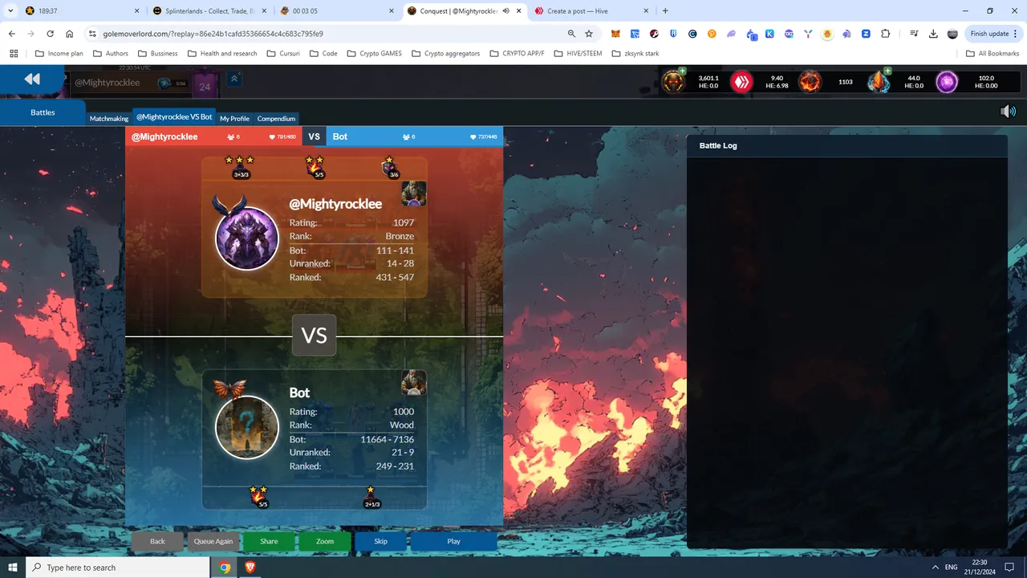Click the Play button to start replay
The image size is (1027, 578).
(453, 541)
